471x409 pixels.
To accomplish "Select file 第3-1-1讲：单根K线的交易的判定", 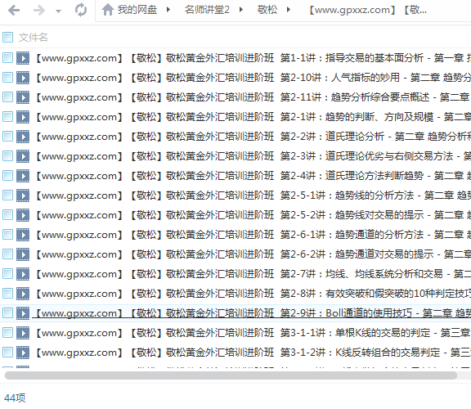I will 253,333.
